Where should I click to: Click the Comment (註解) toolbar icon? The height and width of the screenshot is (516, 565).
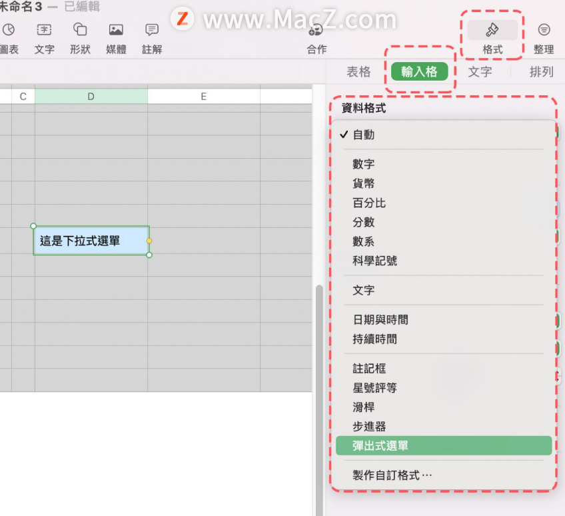point(152,29)
